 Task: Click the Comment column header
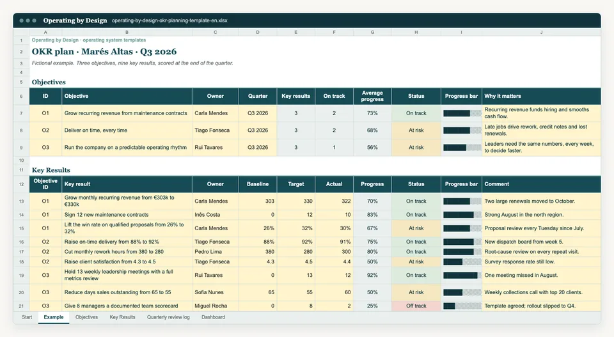coord(541,184)
